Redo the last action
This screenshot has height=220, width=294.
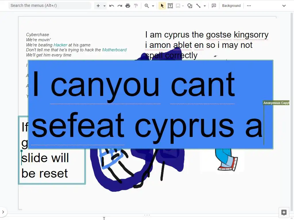120,6
